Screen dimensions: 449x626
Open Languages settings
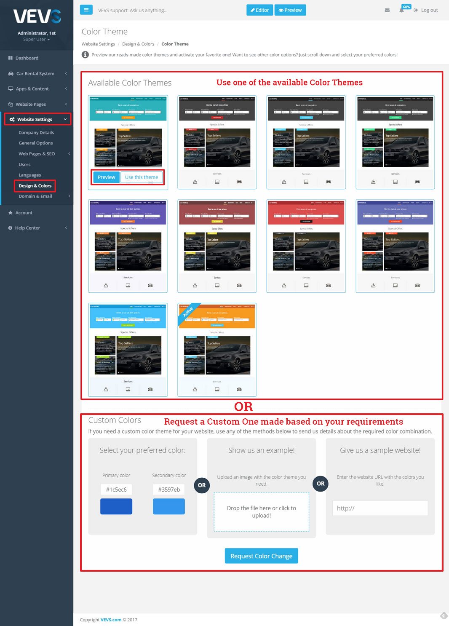point(29,175)
